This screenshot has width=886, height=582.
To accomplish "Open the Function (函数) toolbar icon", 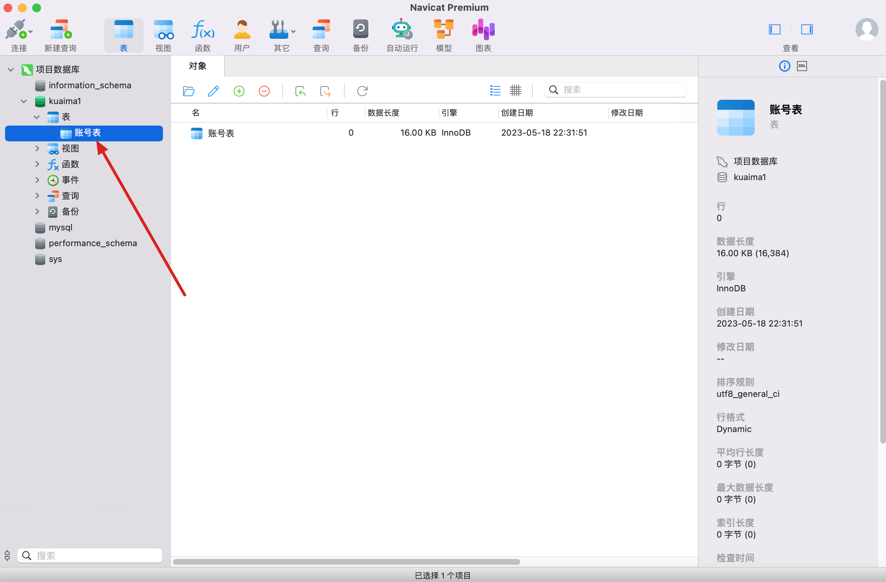I will tap(203, 29).
